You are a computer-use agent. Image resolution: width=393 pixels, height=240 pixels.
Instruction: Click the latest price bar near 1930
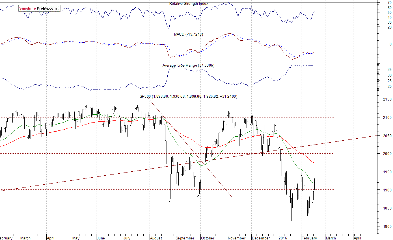tap(314, 184)
